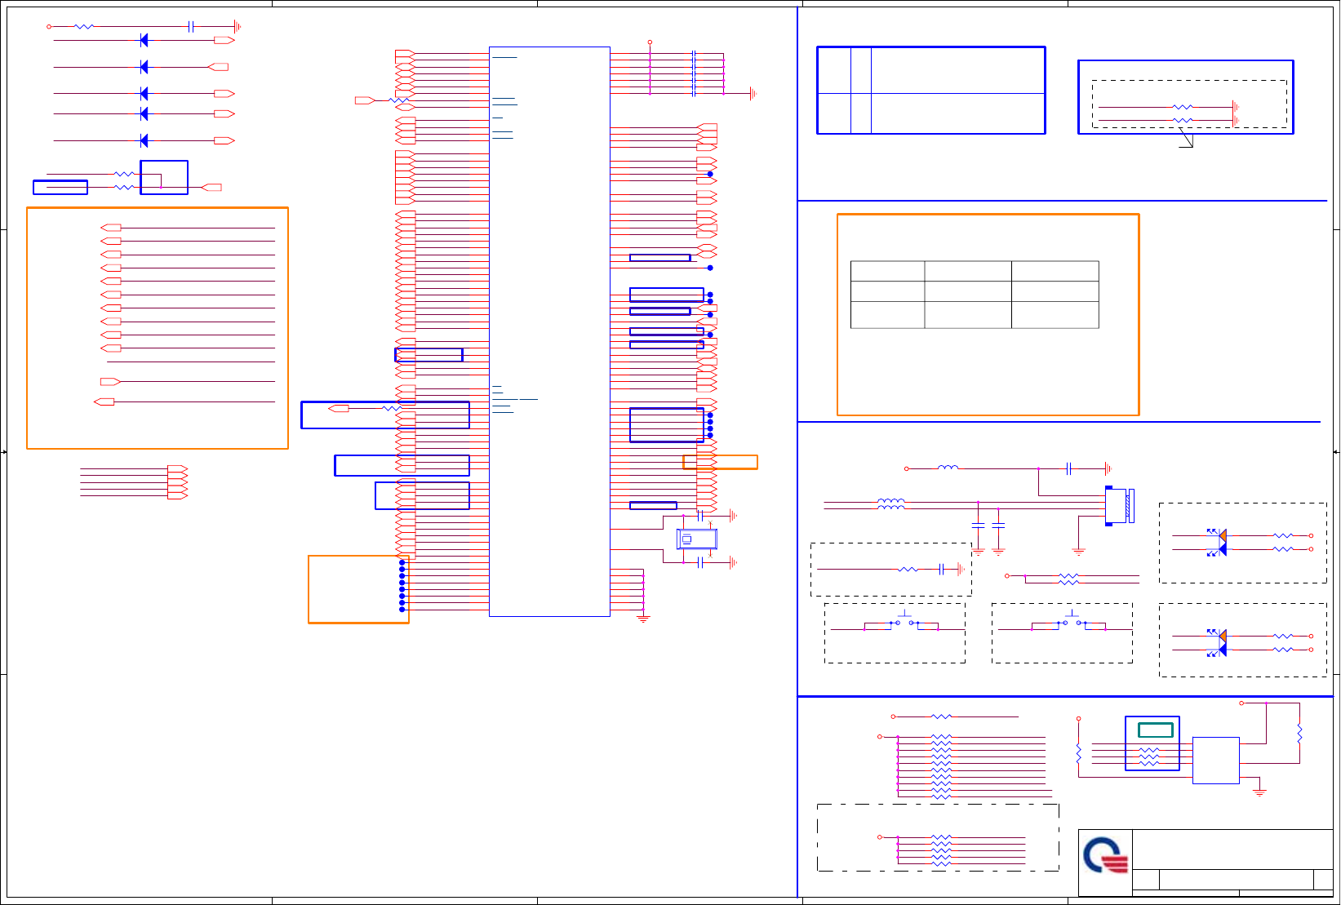Select the small orange rectangle on chip's right pins
The height and width of the screenshot is (905, 1341).
tap(720, 462)
